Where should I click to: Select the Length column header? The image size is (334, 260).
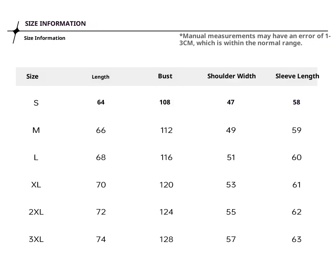click(x=101, y=77)
